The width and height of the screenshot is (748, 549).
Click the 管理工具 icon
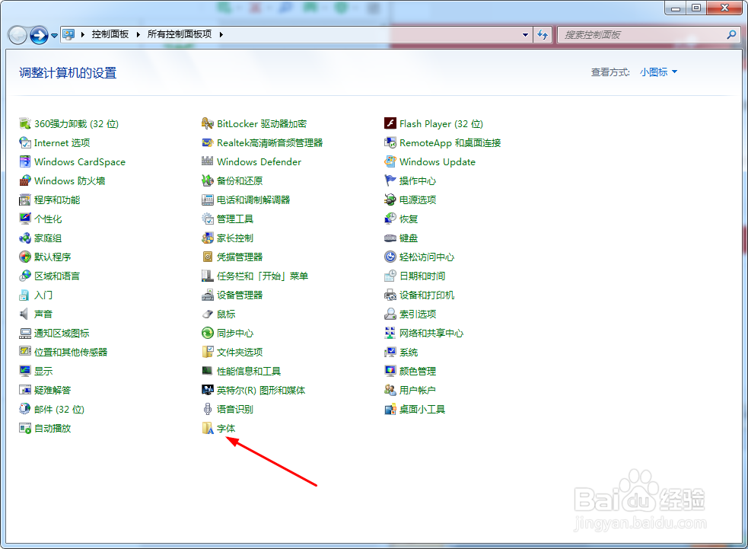click(208, 219)
